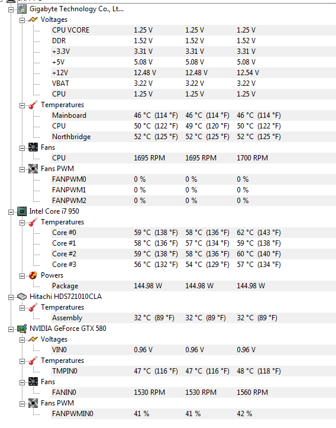
Task: Select the FANPWMIN0 row
Action: 193,414
